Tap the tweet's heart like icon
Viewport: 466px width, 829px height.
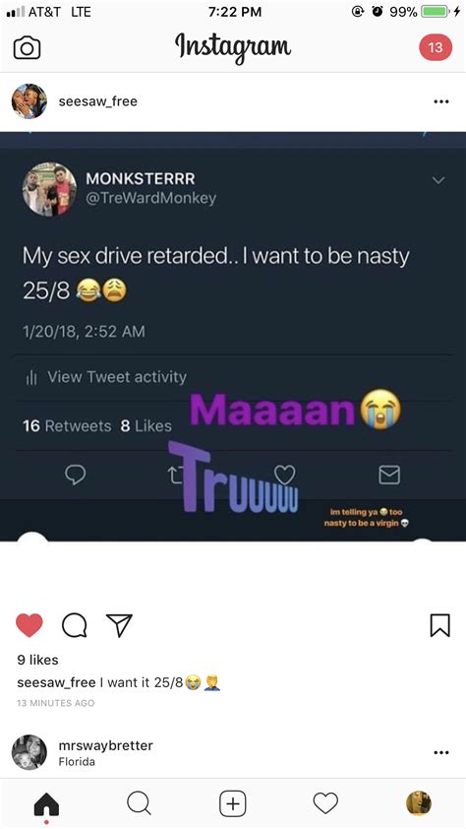point(285,475)
